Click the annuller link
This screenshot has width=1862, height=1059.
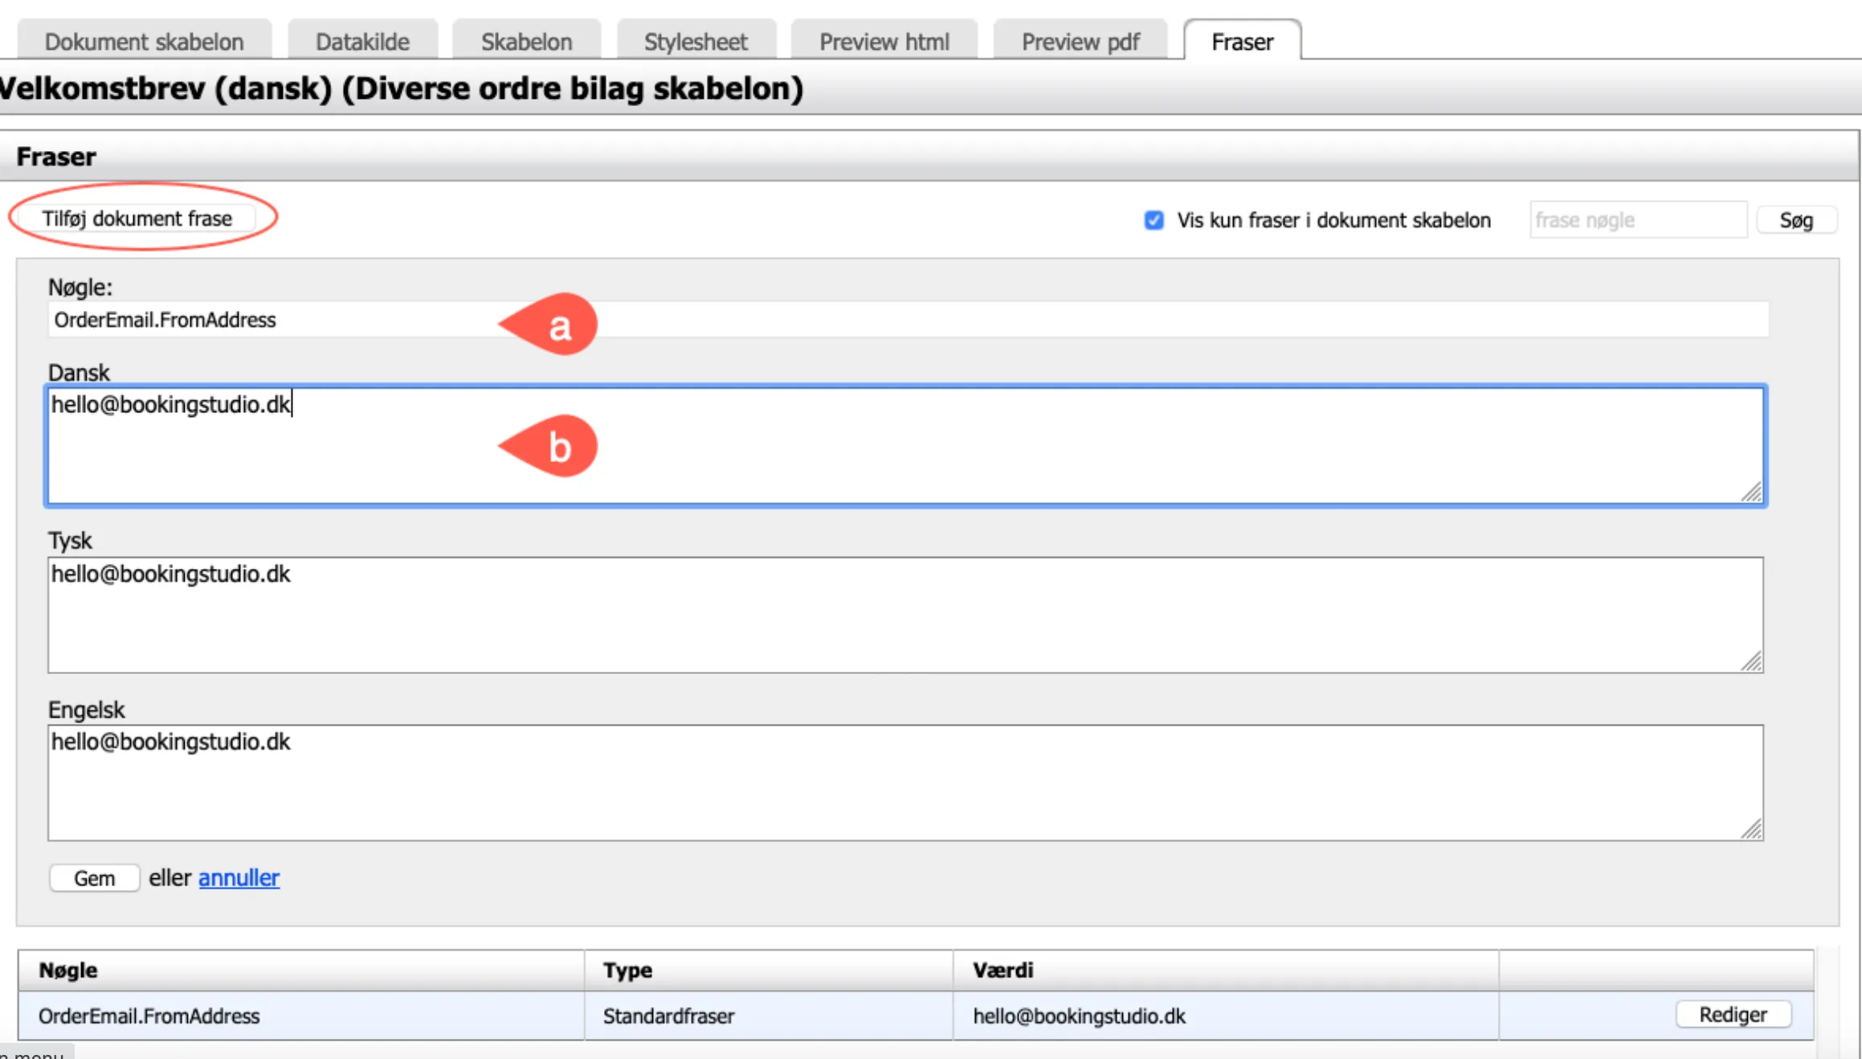(239, 878)
